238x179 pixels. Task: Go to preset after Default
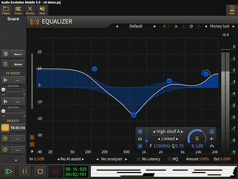click(155, 27)
